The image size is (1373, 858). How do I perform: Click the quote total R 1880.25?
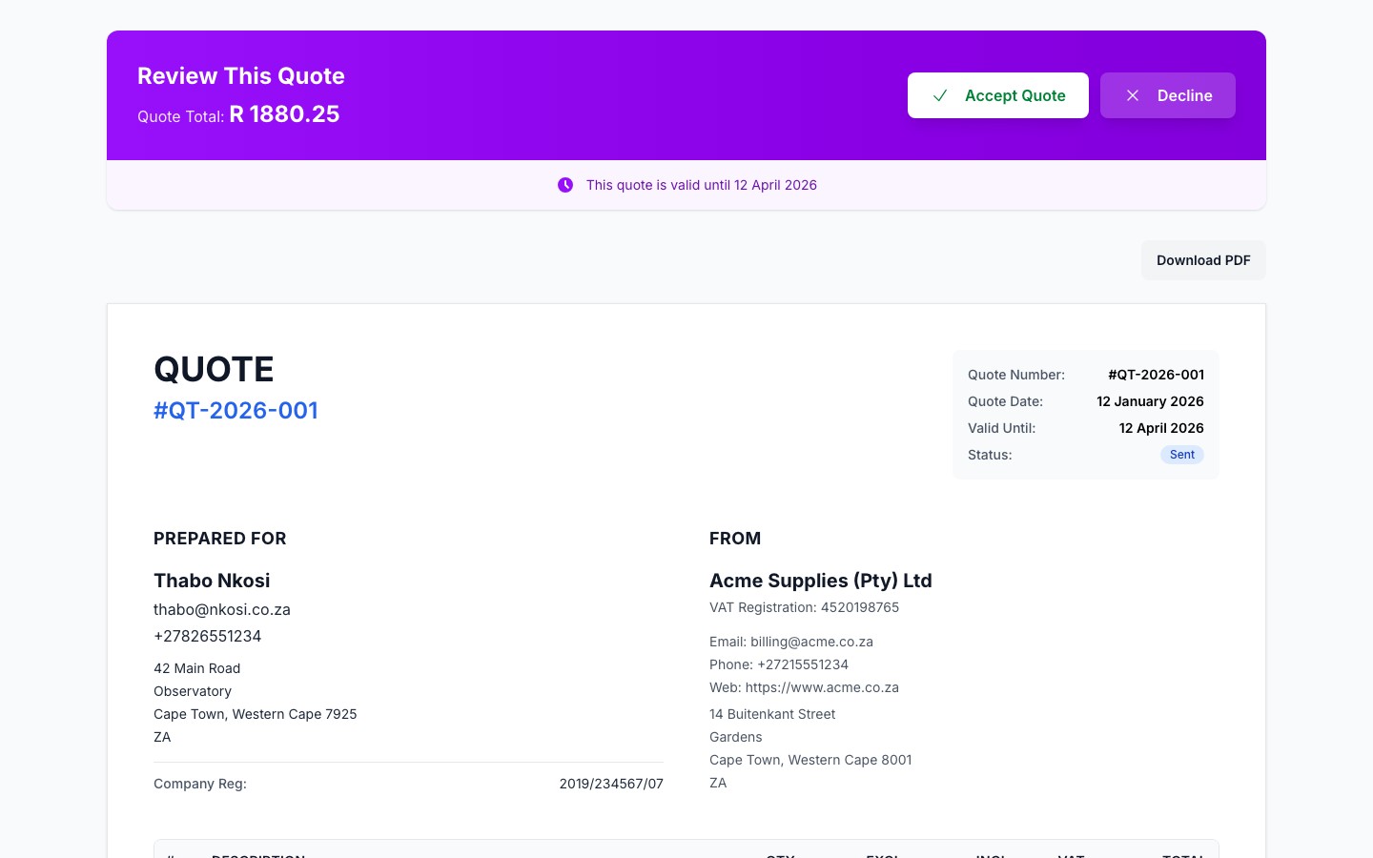[x=284, y=114]
